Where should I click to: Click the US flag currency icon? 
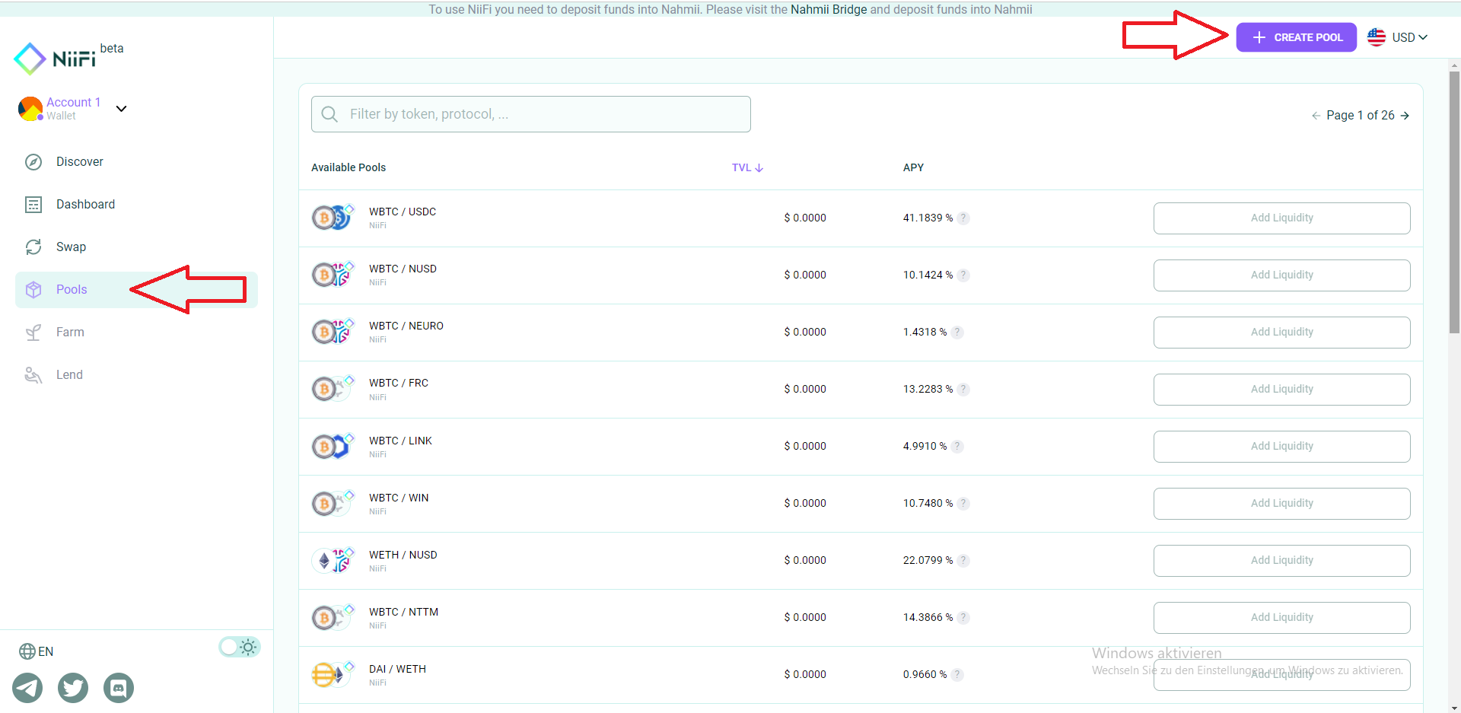tap(1377, 37)
